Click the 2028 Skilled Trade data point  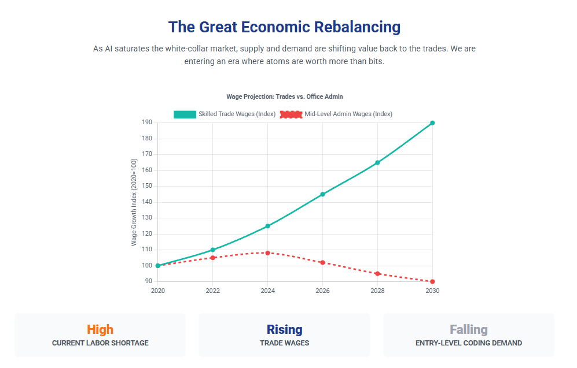tap(377, 163)
